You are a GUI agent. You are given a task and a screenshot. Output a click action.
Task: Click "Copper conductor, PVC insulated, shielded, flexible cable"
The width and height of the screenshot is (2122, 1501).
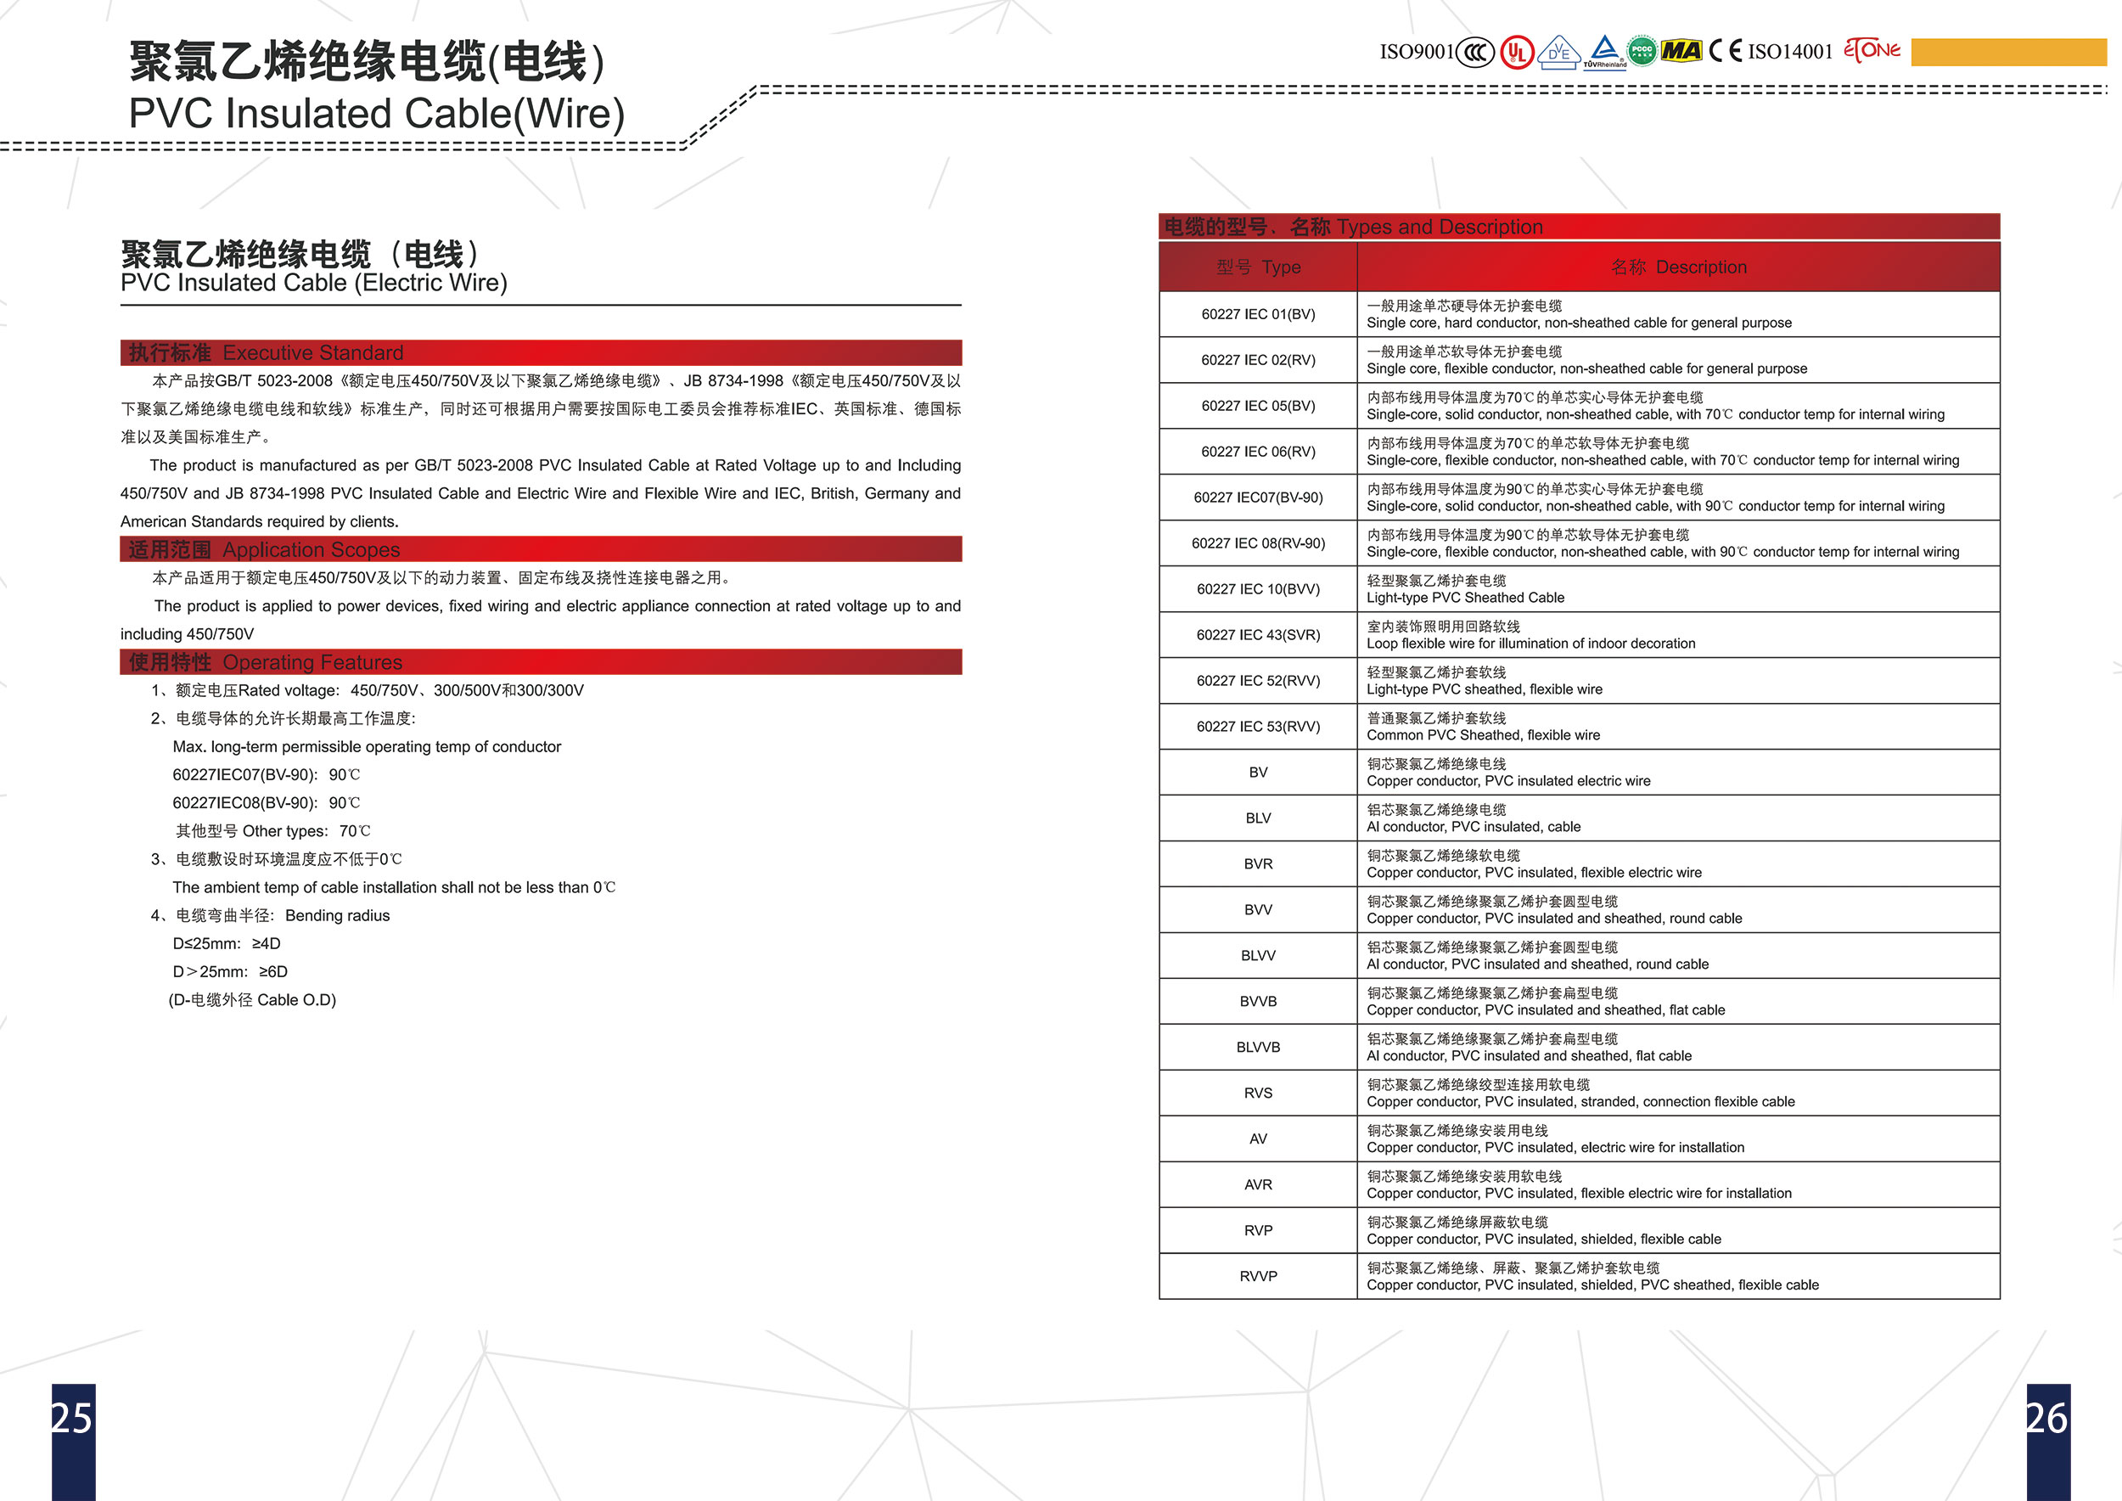point(1543,1240)
